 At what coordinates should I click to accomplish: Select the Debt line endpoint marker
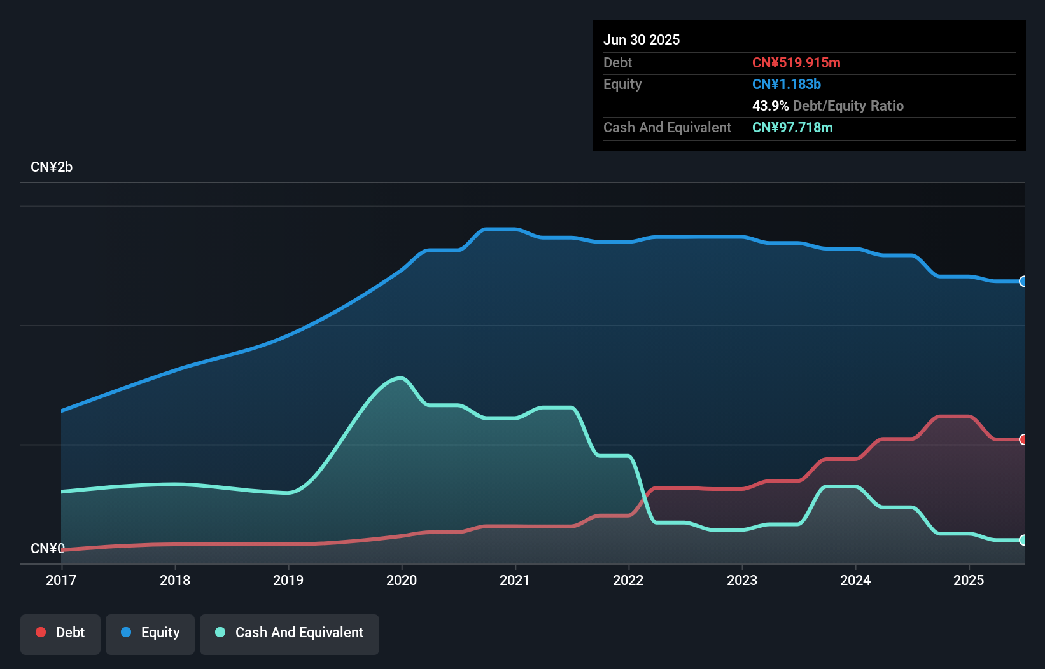[1023, 439]
